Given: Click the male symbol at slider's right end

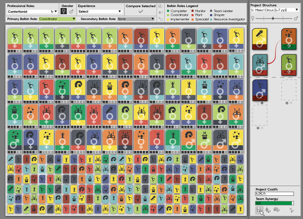Looking at the screenshot, I should pyautogui.click(x=295, y=18).
